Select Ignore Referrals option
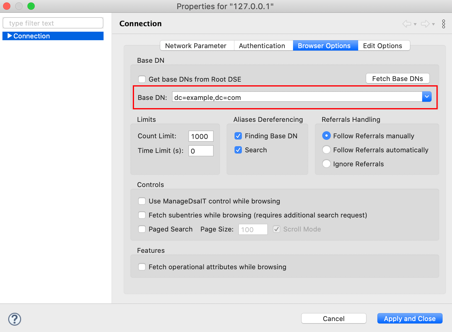452x332 pixels. (x=326, y=164)
